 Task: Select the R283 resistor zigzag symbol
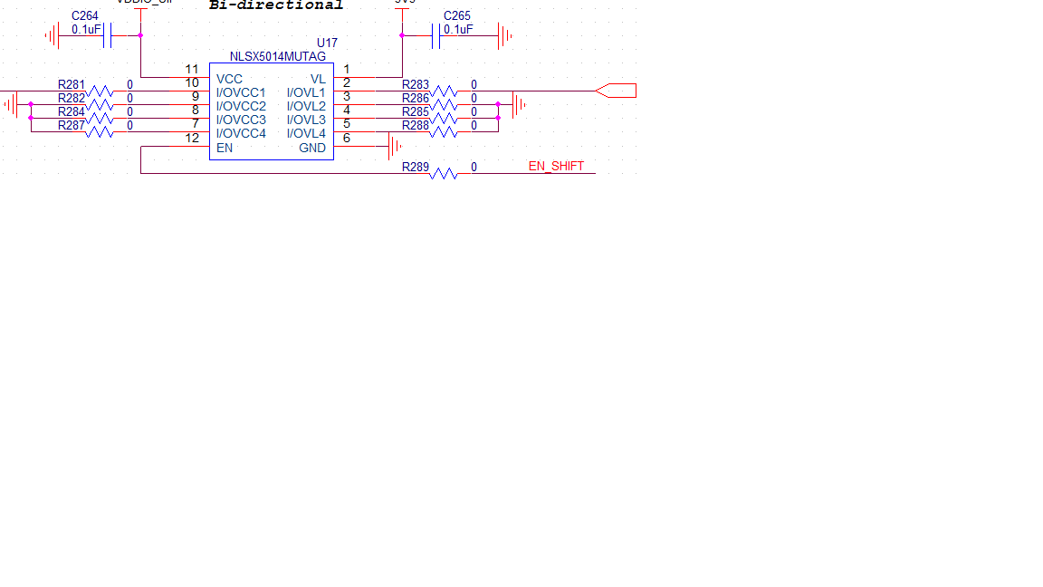pyautogui.click(x=443, y=91)
